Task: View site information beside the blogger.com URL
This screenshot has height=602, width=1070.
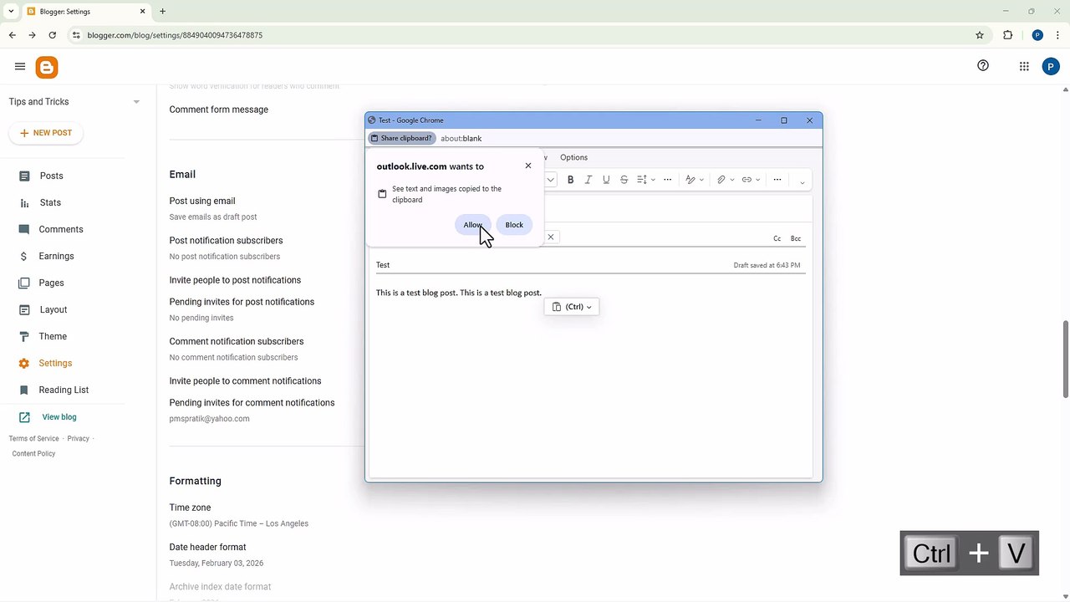Action: (76, 35)
